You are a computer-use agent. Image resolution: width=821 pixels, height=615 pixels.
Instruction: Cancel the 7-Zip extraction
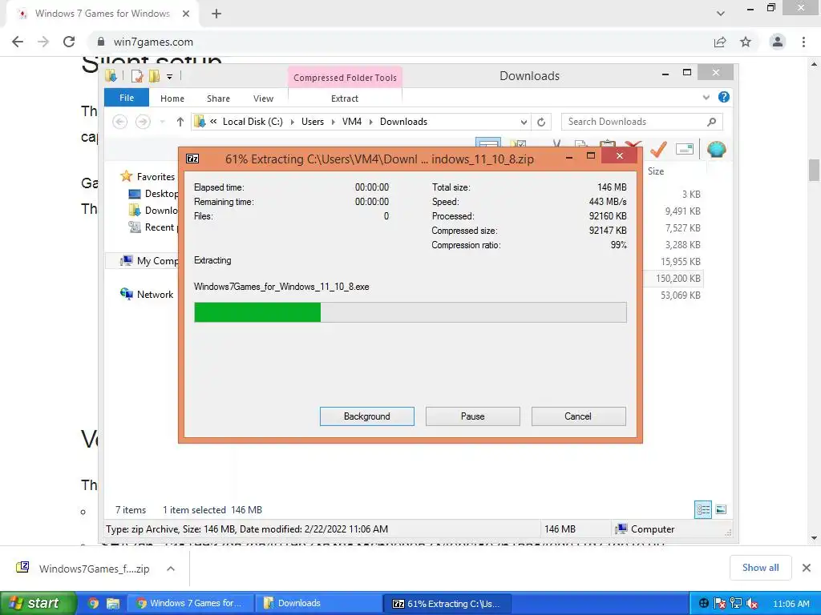(578, 416)
